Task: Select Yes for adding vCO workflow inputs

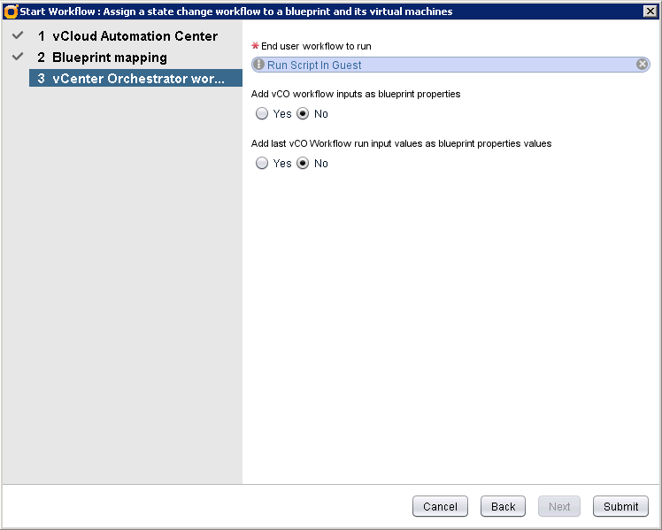Action: tap(261, 114)
